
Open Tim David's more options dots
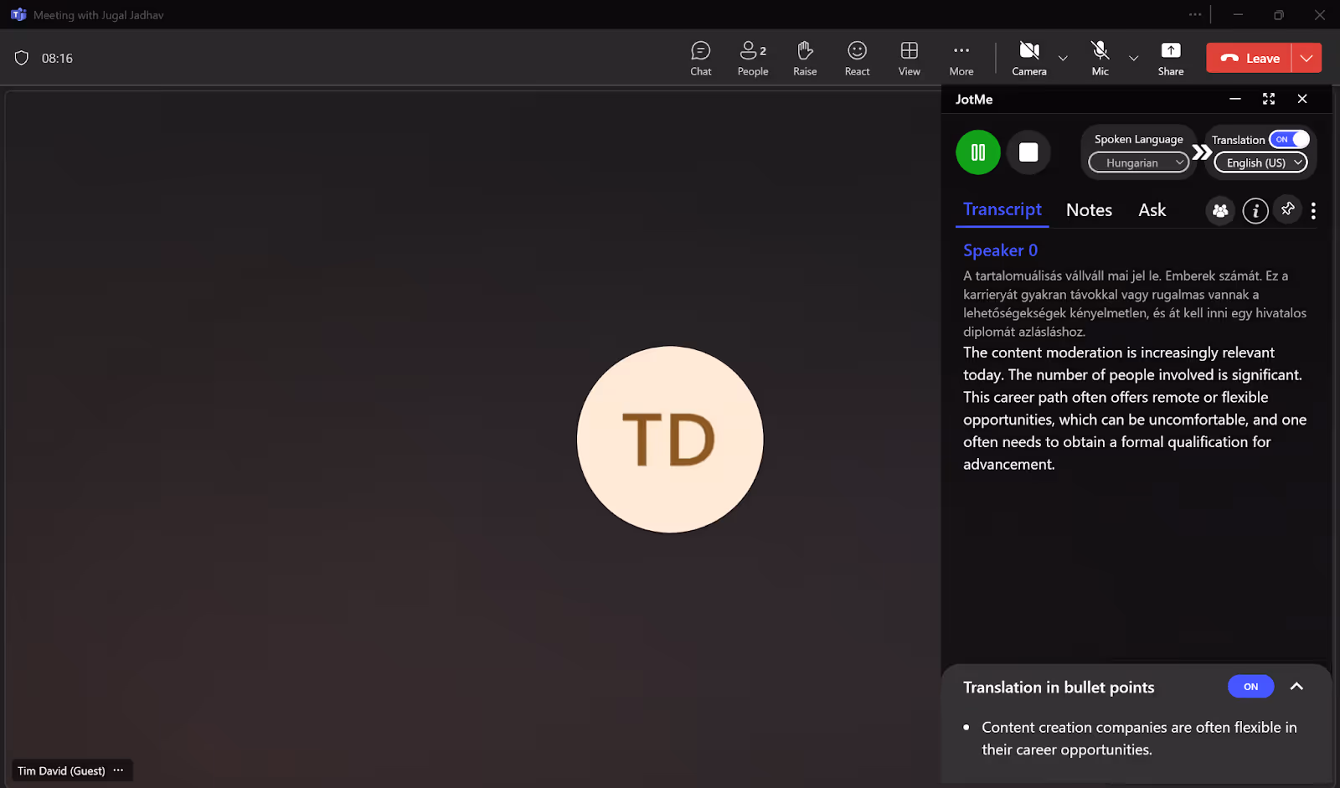tap(118, 770)
